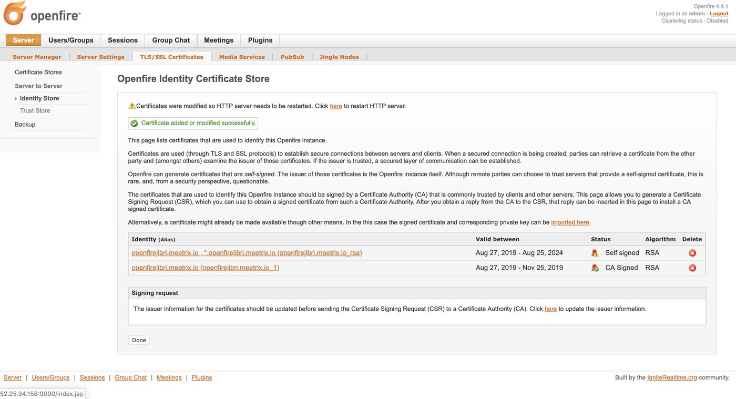Screen dimensions: 736x399
Task: Click the 'Status' column header
Action: point(601,239)
